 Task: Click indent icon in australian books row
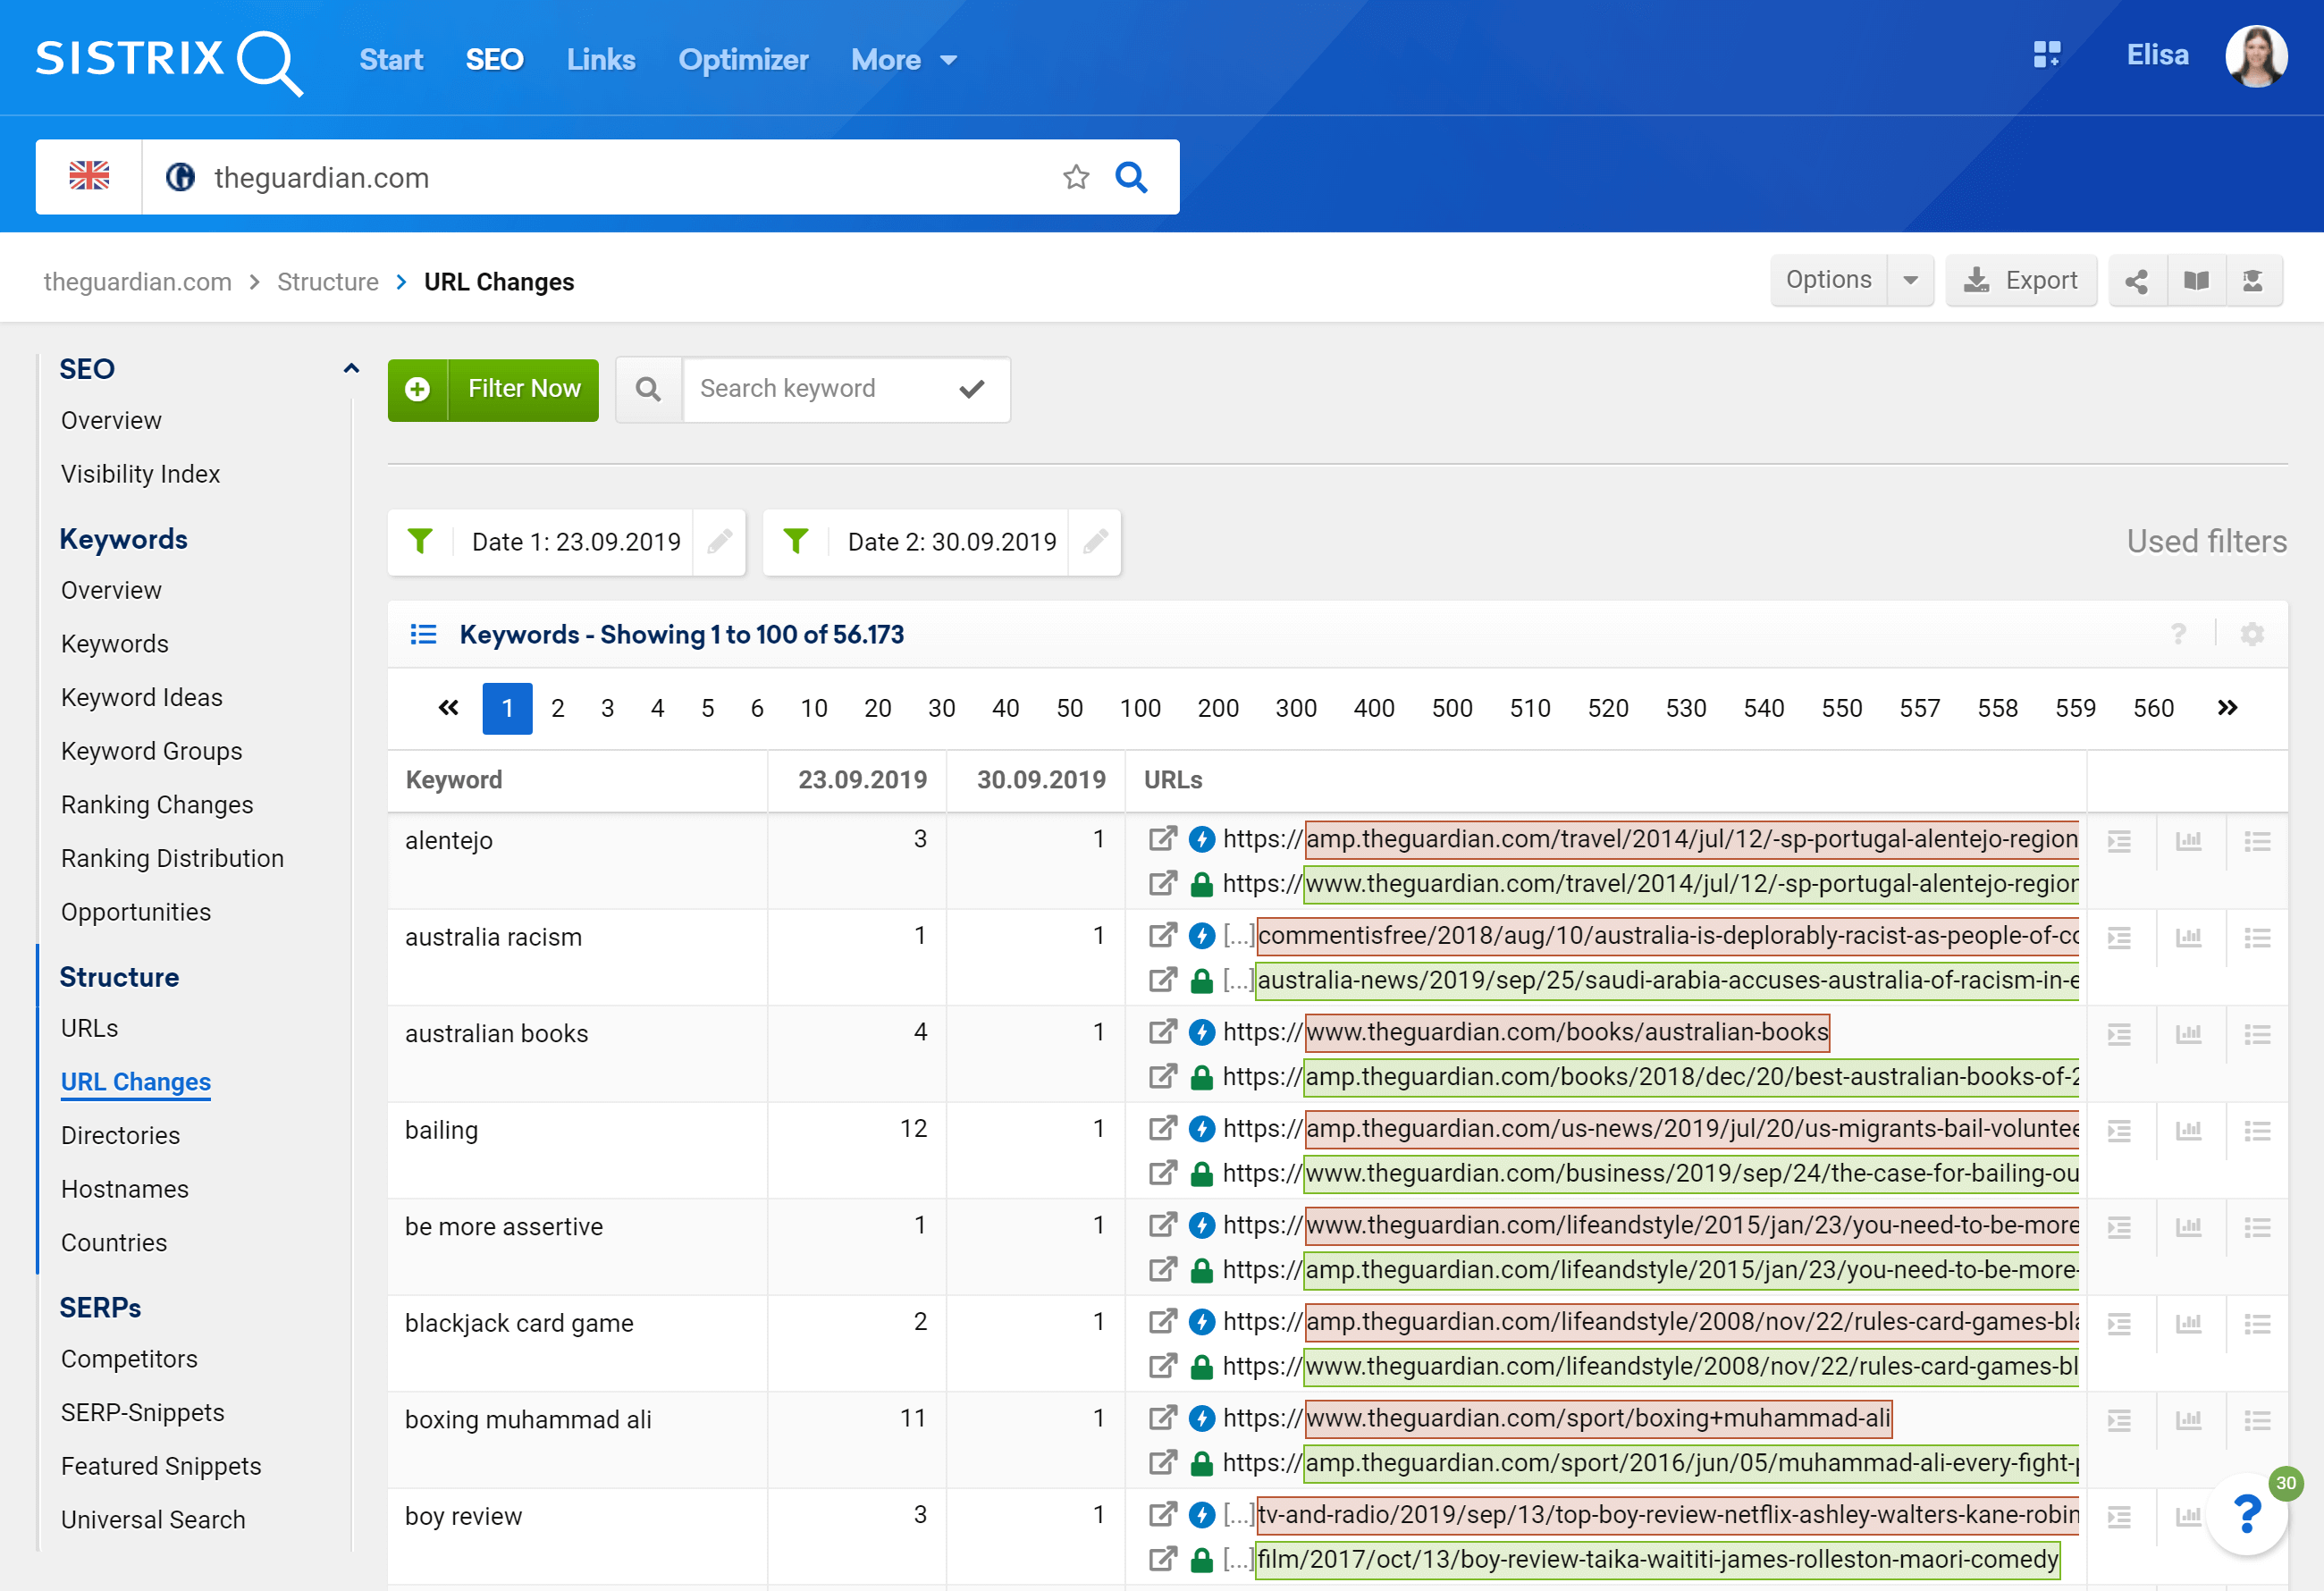pyautogui.click(x=2119, y=1034)
